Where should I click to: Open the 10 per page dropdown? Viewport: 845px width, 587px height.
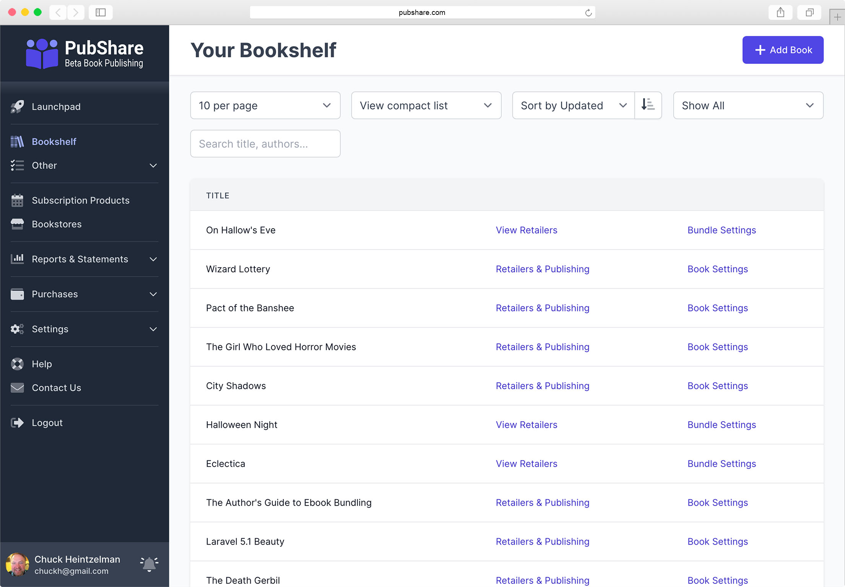pyautogui.click(x=265, y=105)
